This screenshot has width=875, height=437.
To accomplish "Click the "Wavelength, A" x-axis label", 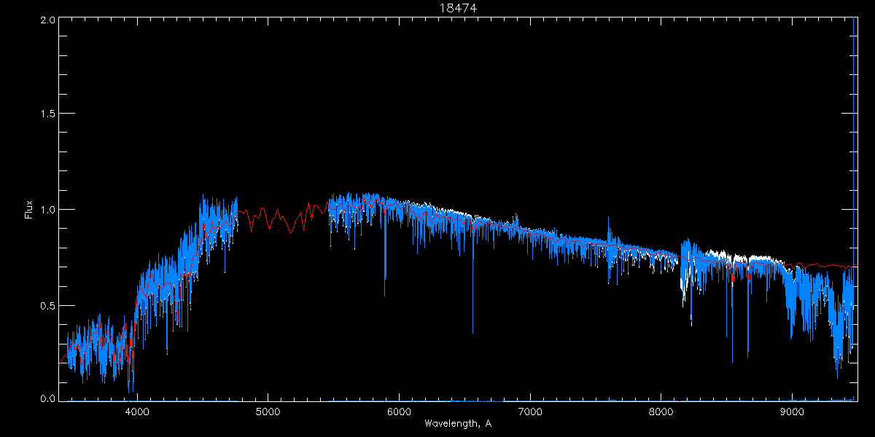I will click(457, 424).
